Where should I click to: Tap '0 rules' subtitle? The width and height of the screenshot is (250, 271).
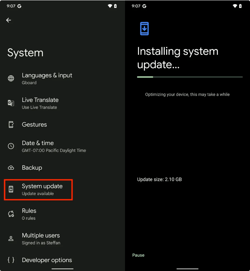click(x=29, y=218)
